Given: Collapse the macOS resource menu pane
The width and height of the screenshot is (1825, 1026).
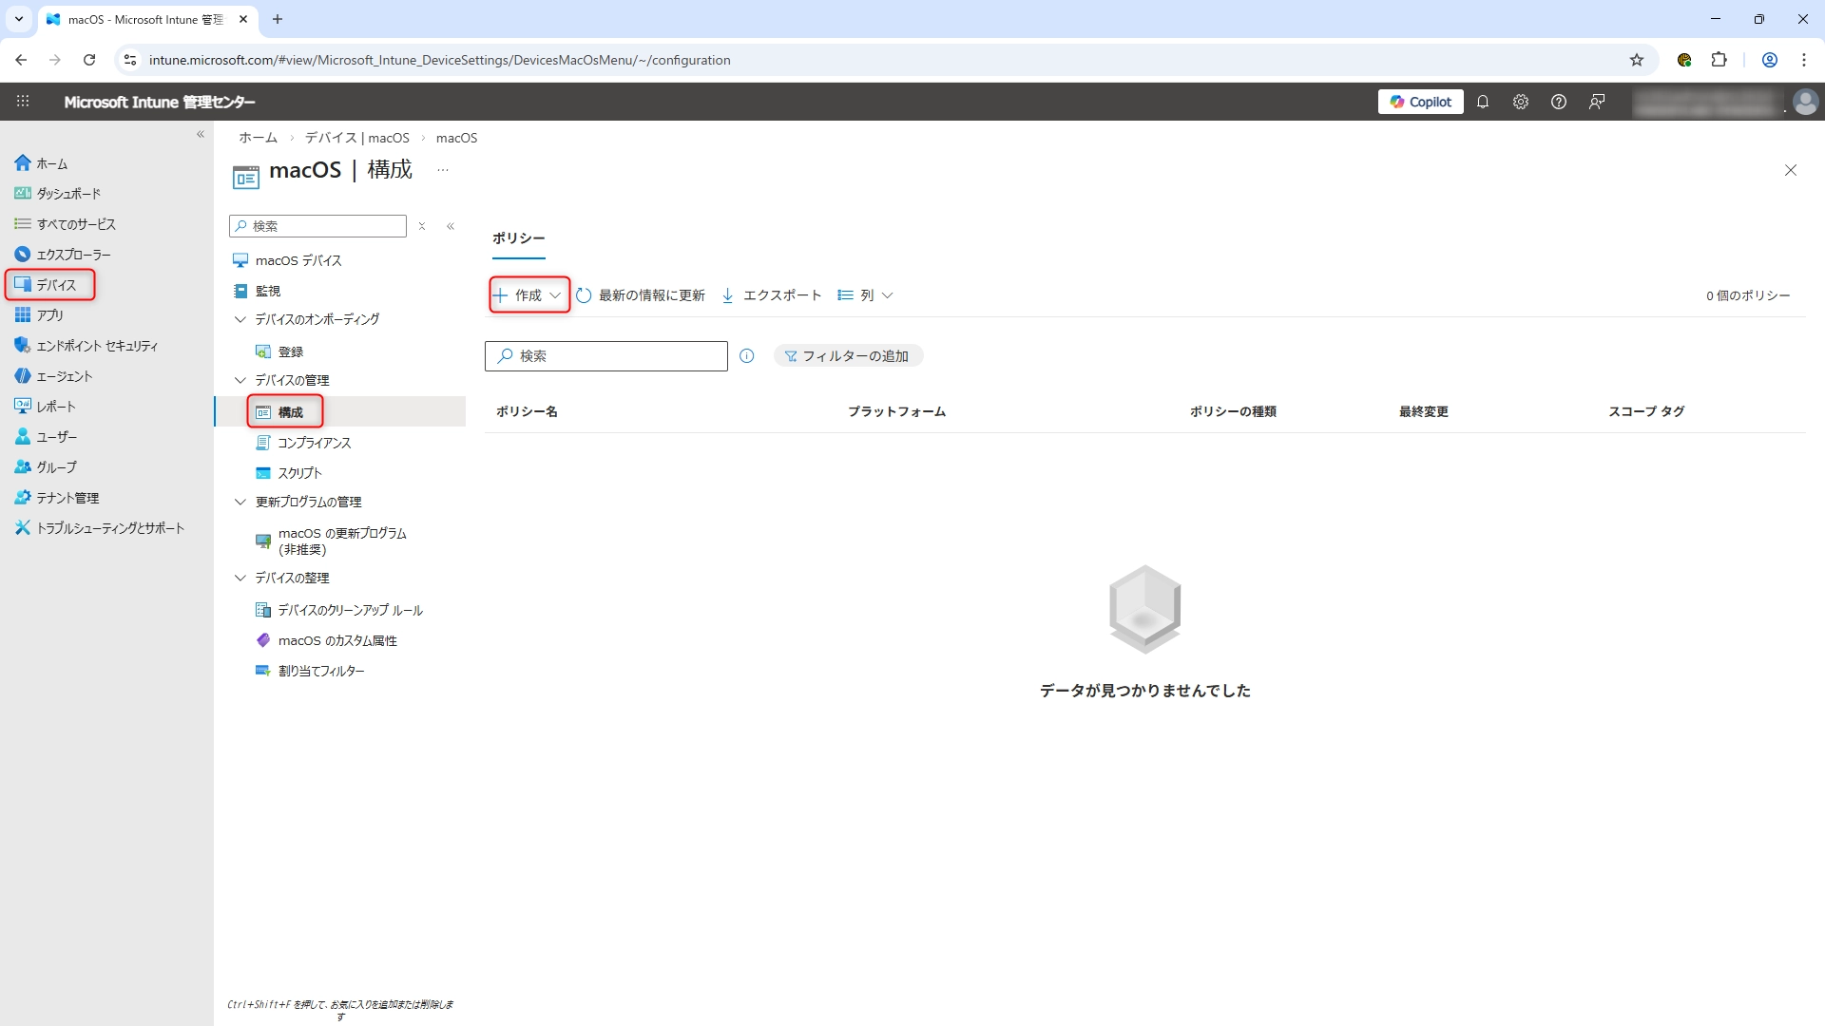Looking at the screenshot, I should 451,226.
